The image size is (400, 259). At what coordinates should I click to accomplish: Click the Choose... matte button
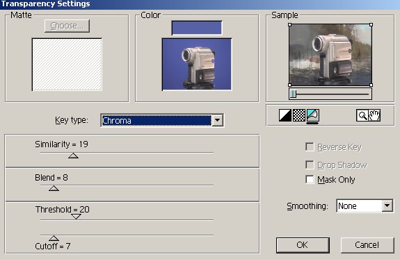click(67, 26)
